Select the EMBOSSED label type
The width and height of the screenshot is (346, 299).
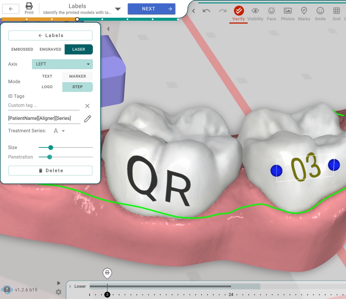click(22, 49)
